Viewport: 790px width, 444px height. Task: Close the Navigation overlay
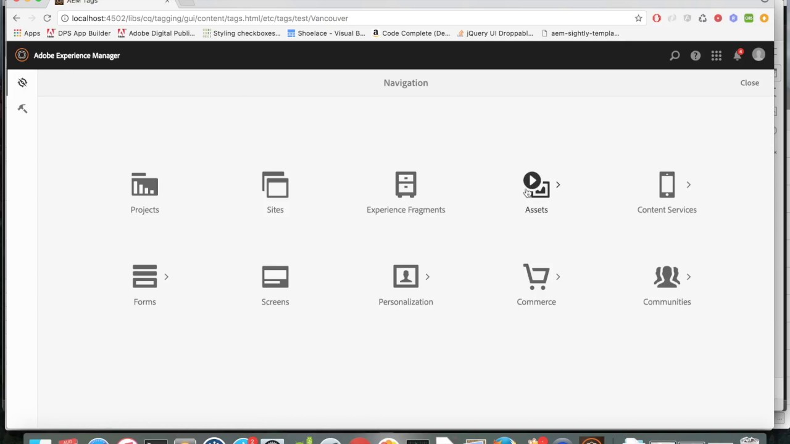(749, 83)
